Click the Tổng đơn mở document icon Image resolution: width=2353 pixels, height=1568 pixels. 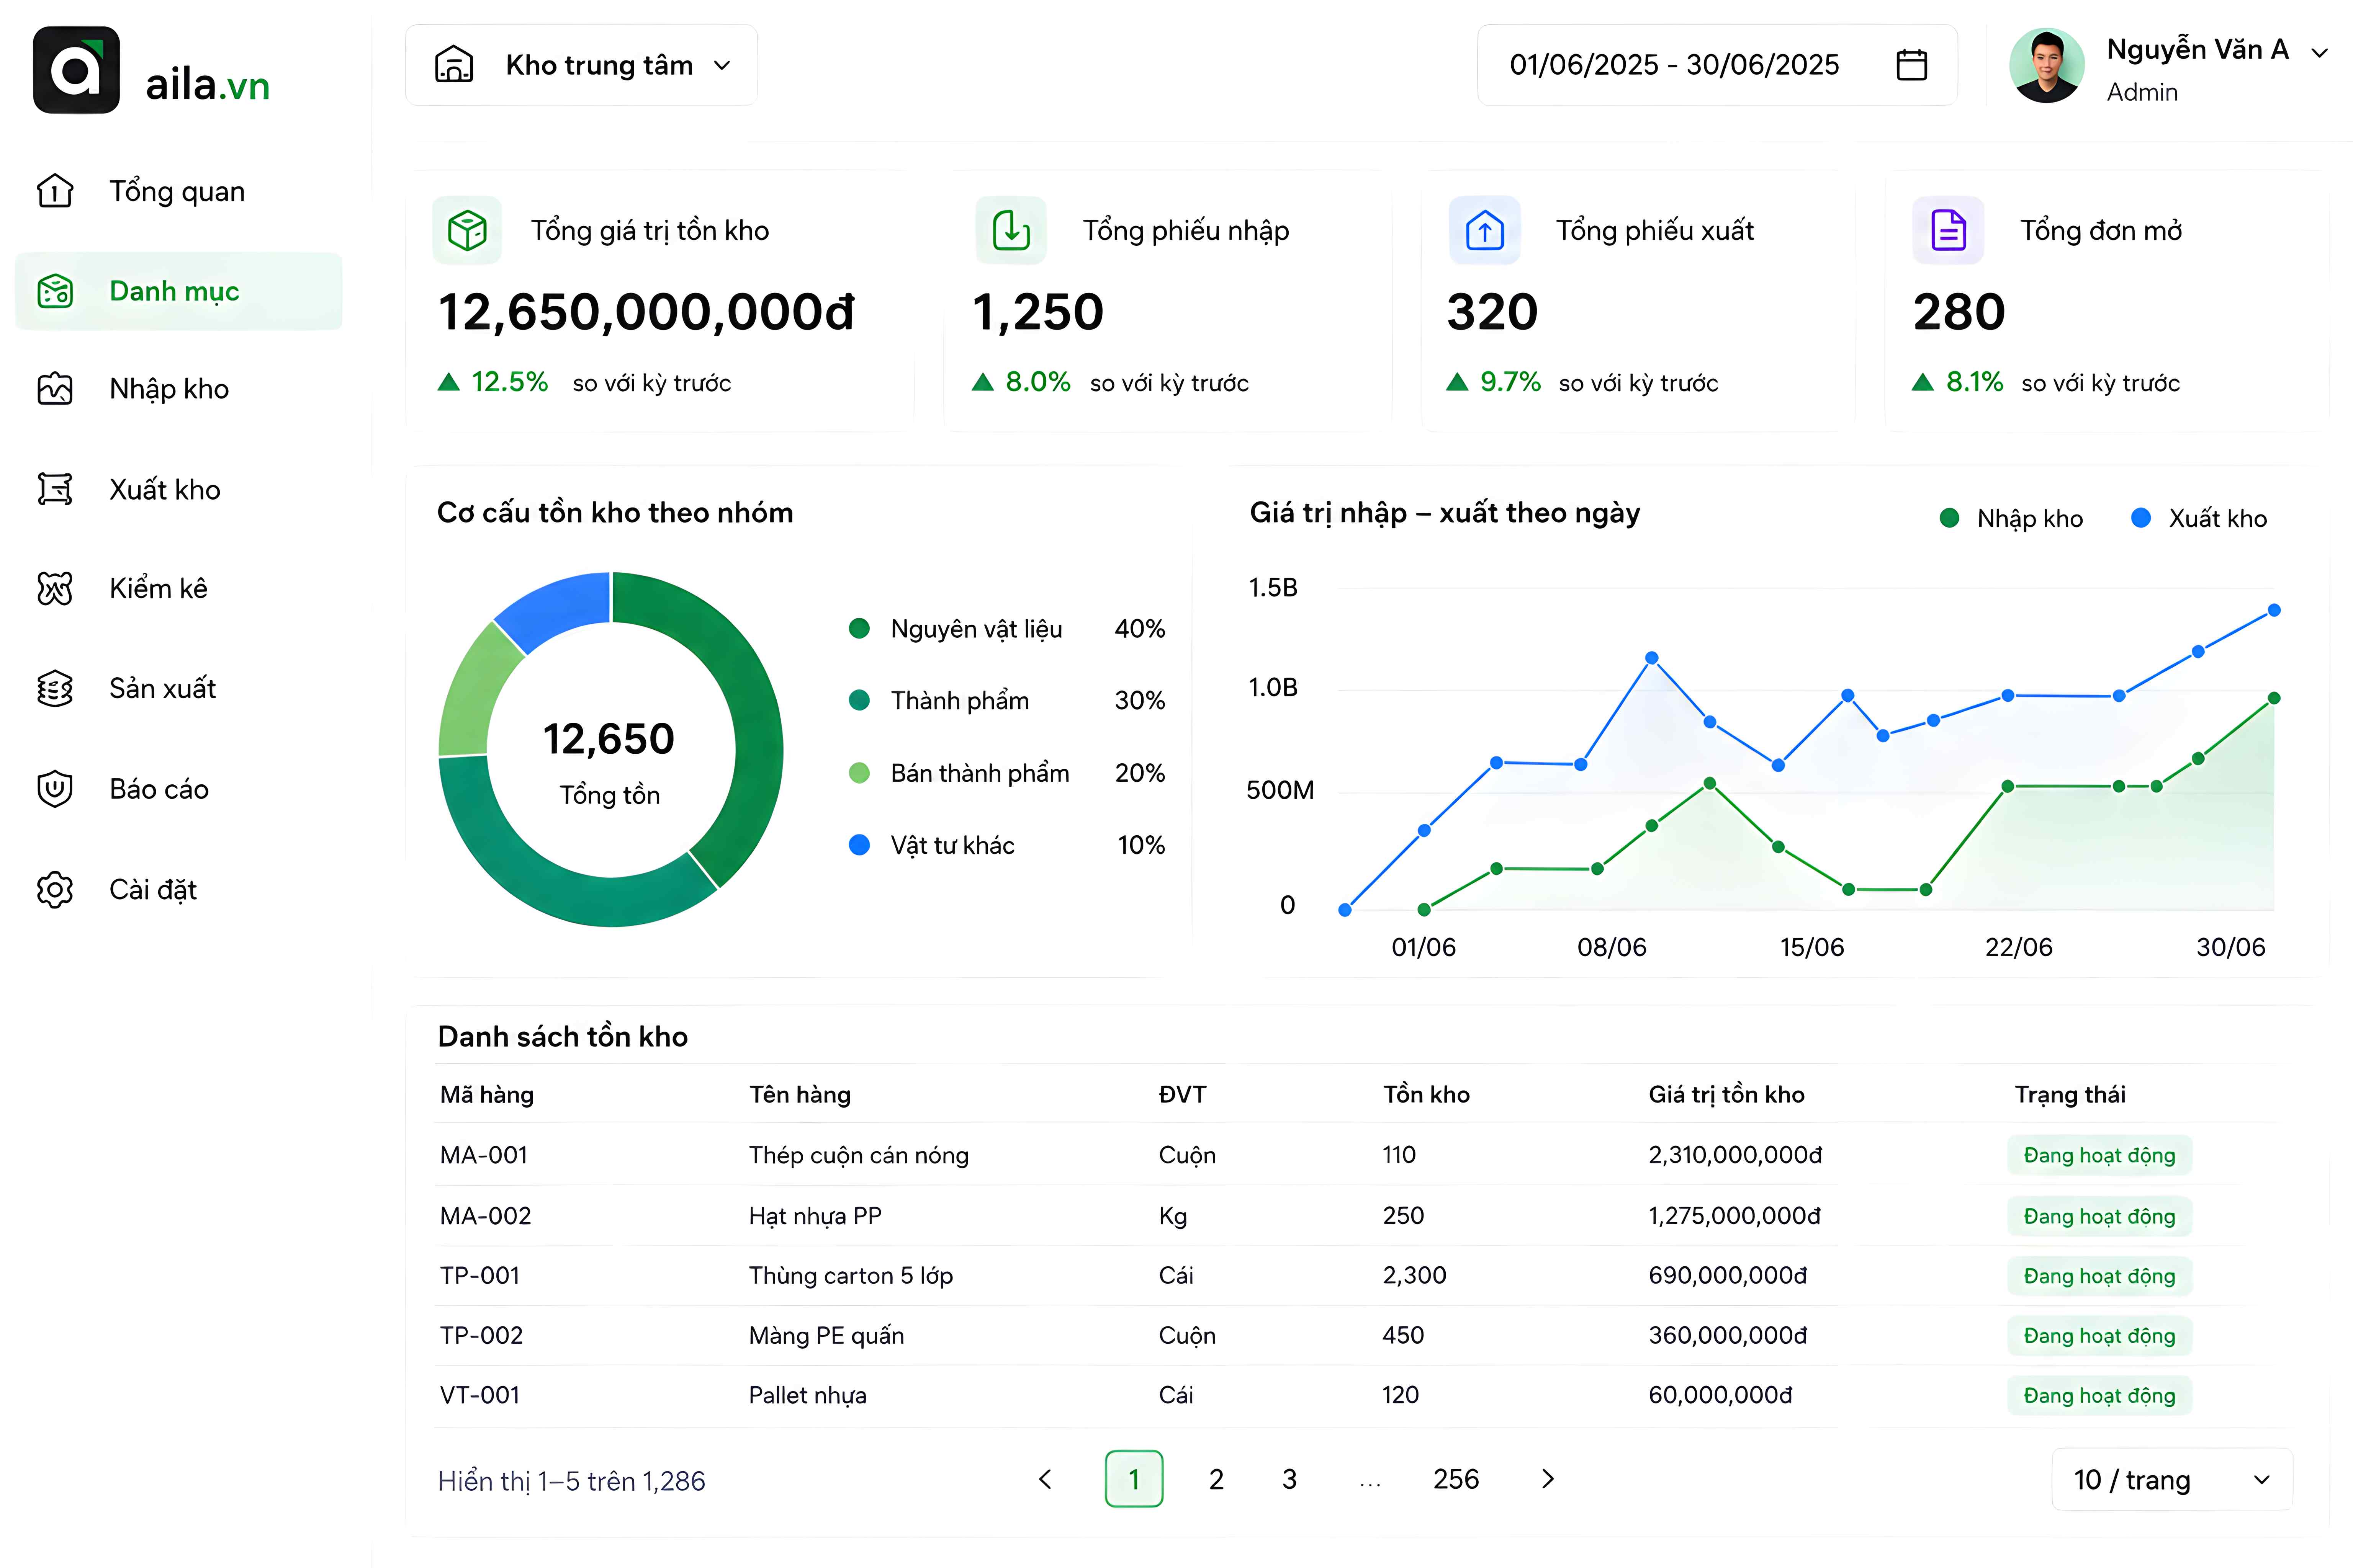coord(1948,231)
